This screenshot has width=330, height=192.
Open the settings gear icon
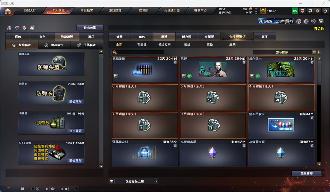click(318, 11)
